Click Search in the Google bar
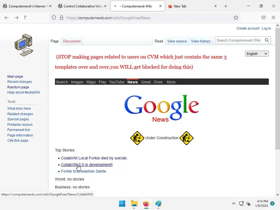 pos(62,82)
